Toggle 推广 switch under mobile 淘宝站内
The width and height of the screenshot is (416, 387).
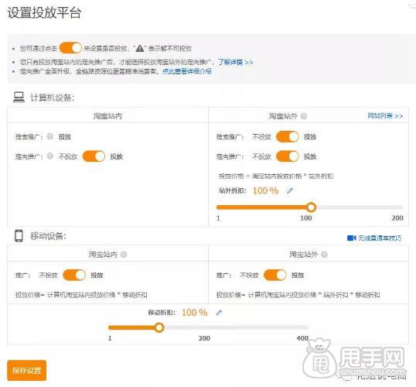coord(74,275)
